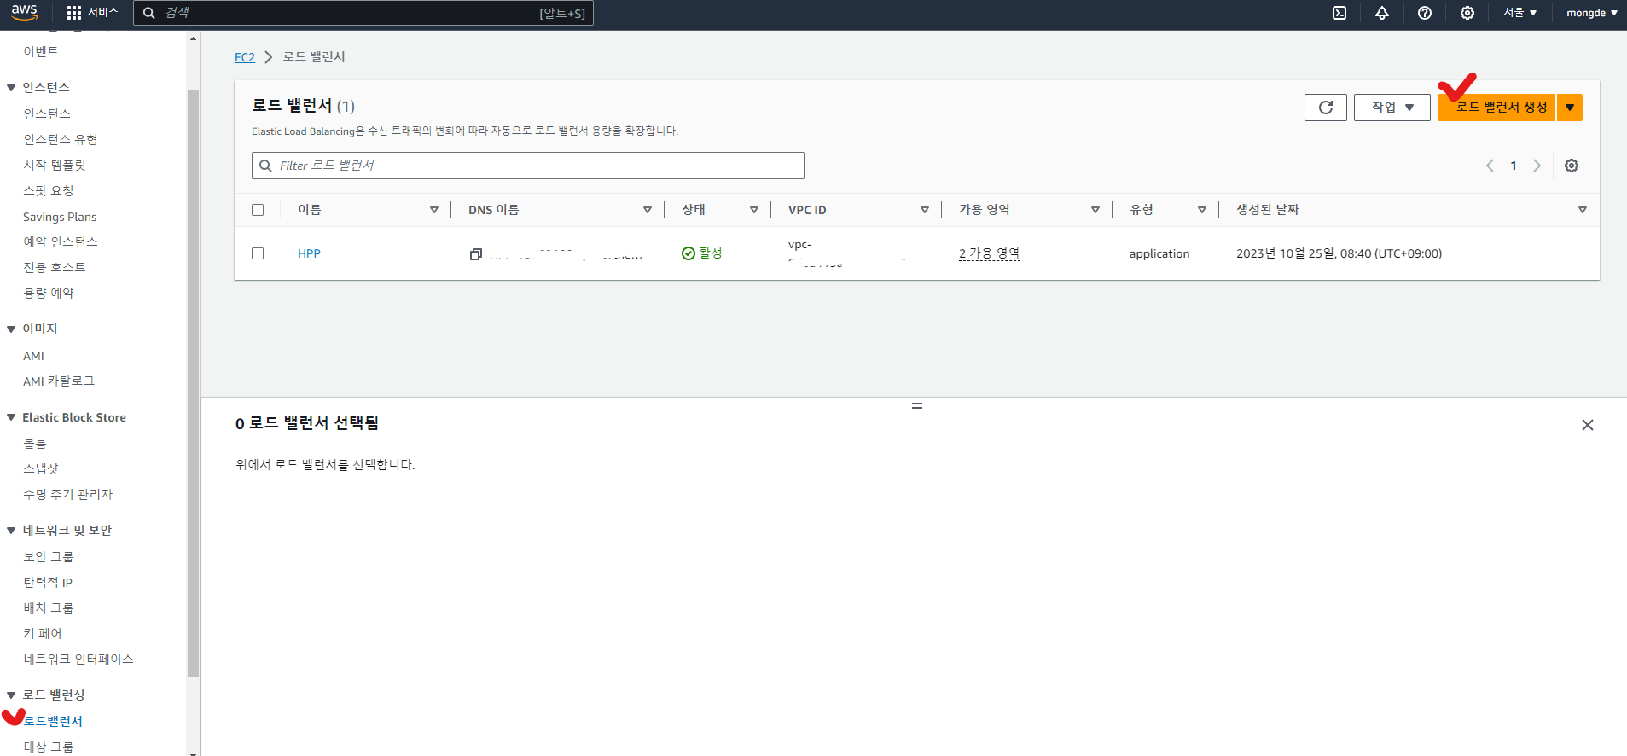The image size is (1627, 756).
Task: Open the notifications bell icon
Action: pyautogui.click(x=1382, y=13)
